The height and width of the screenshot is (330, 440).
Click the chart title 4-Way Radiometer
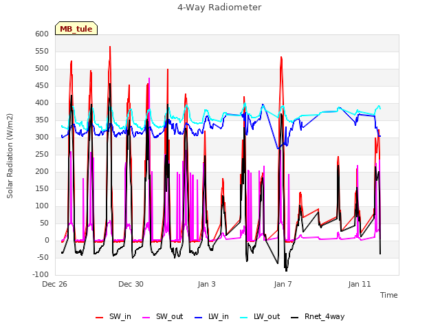pos(219,8)
